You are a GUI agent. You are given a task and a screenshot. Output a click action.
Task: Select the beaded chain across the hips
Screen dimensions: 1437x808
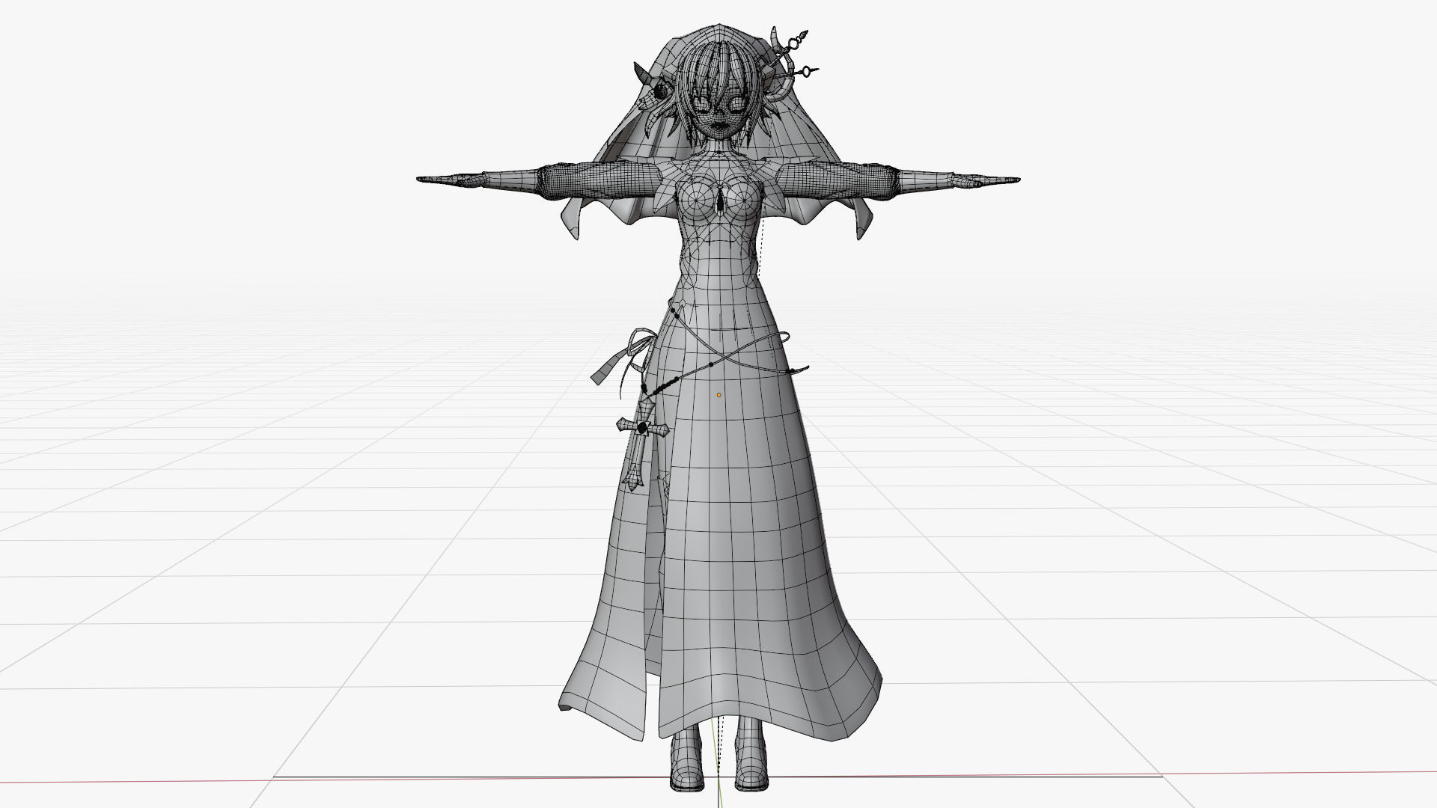click(x=711, y=363)
